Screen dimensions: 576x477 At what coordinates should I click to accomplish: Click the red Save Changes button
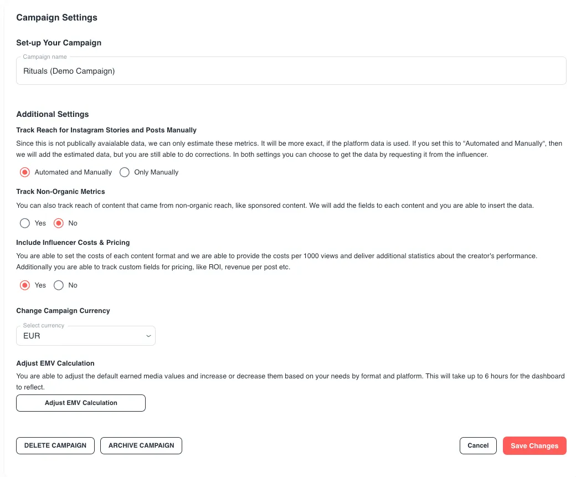pos(534,446)
